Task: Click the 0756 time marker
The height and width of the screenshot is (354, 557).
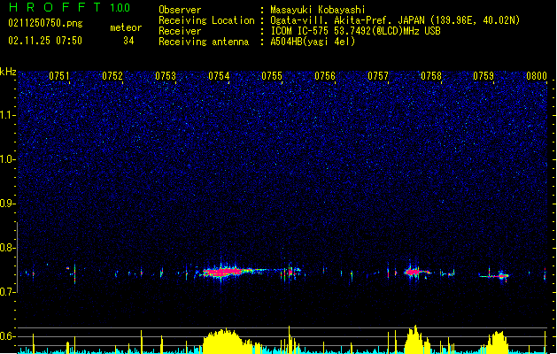Action: click(325, 76)
